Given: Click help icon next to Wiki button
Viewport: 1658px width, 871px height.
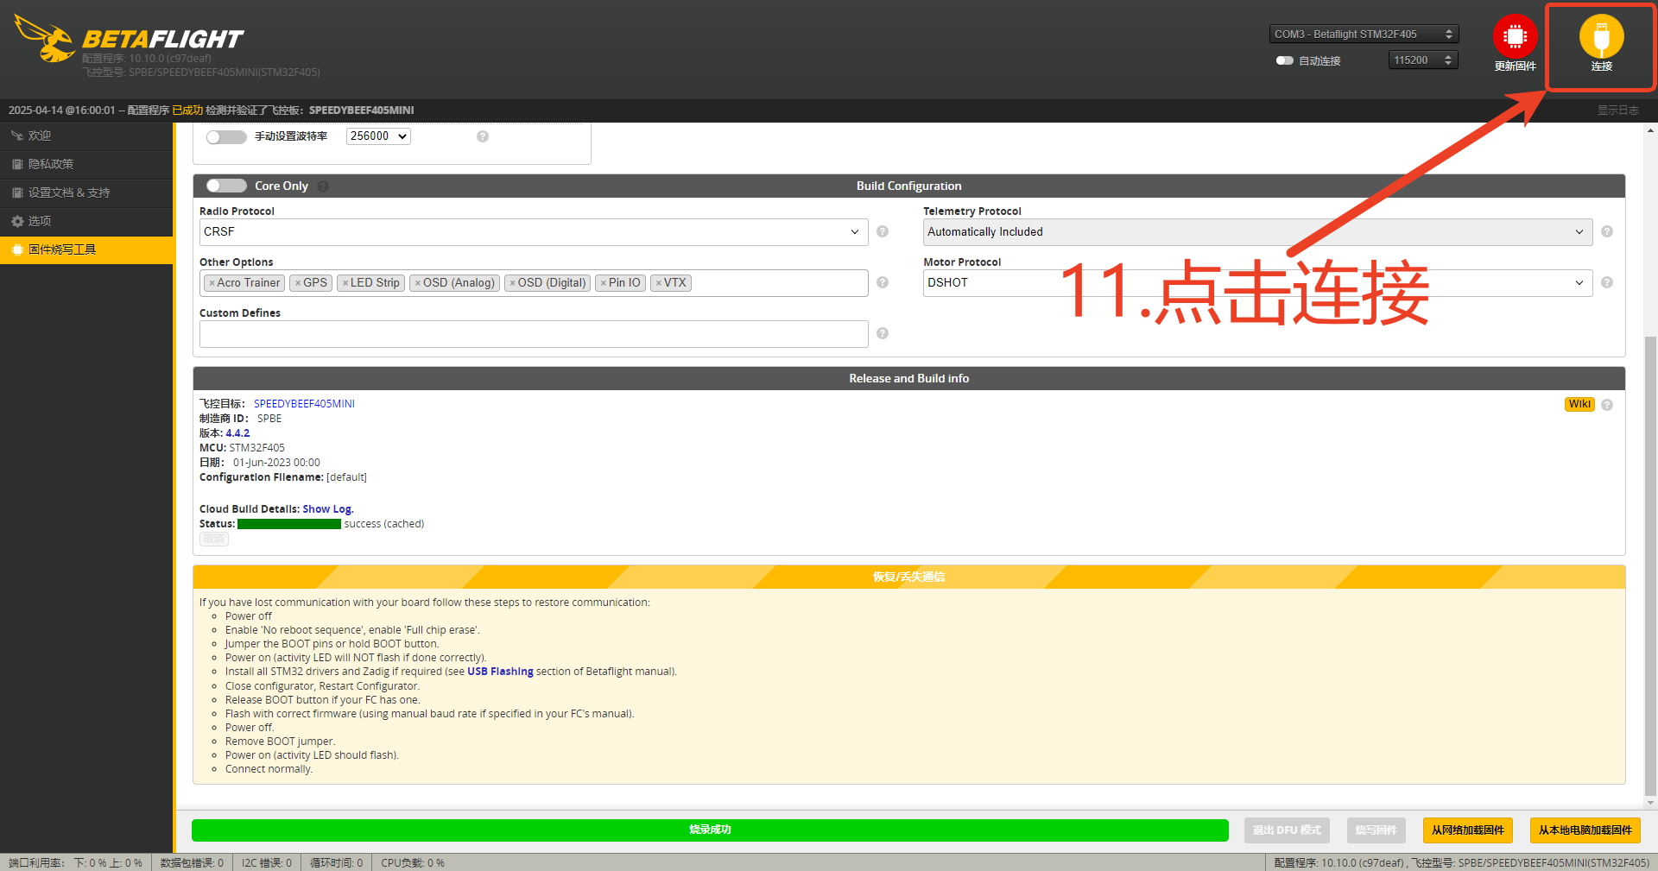Looking at the screenshot, I should (x=1607, y=405).
